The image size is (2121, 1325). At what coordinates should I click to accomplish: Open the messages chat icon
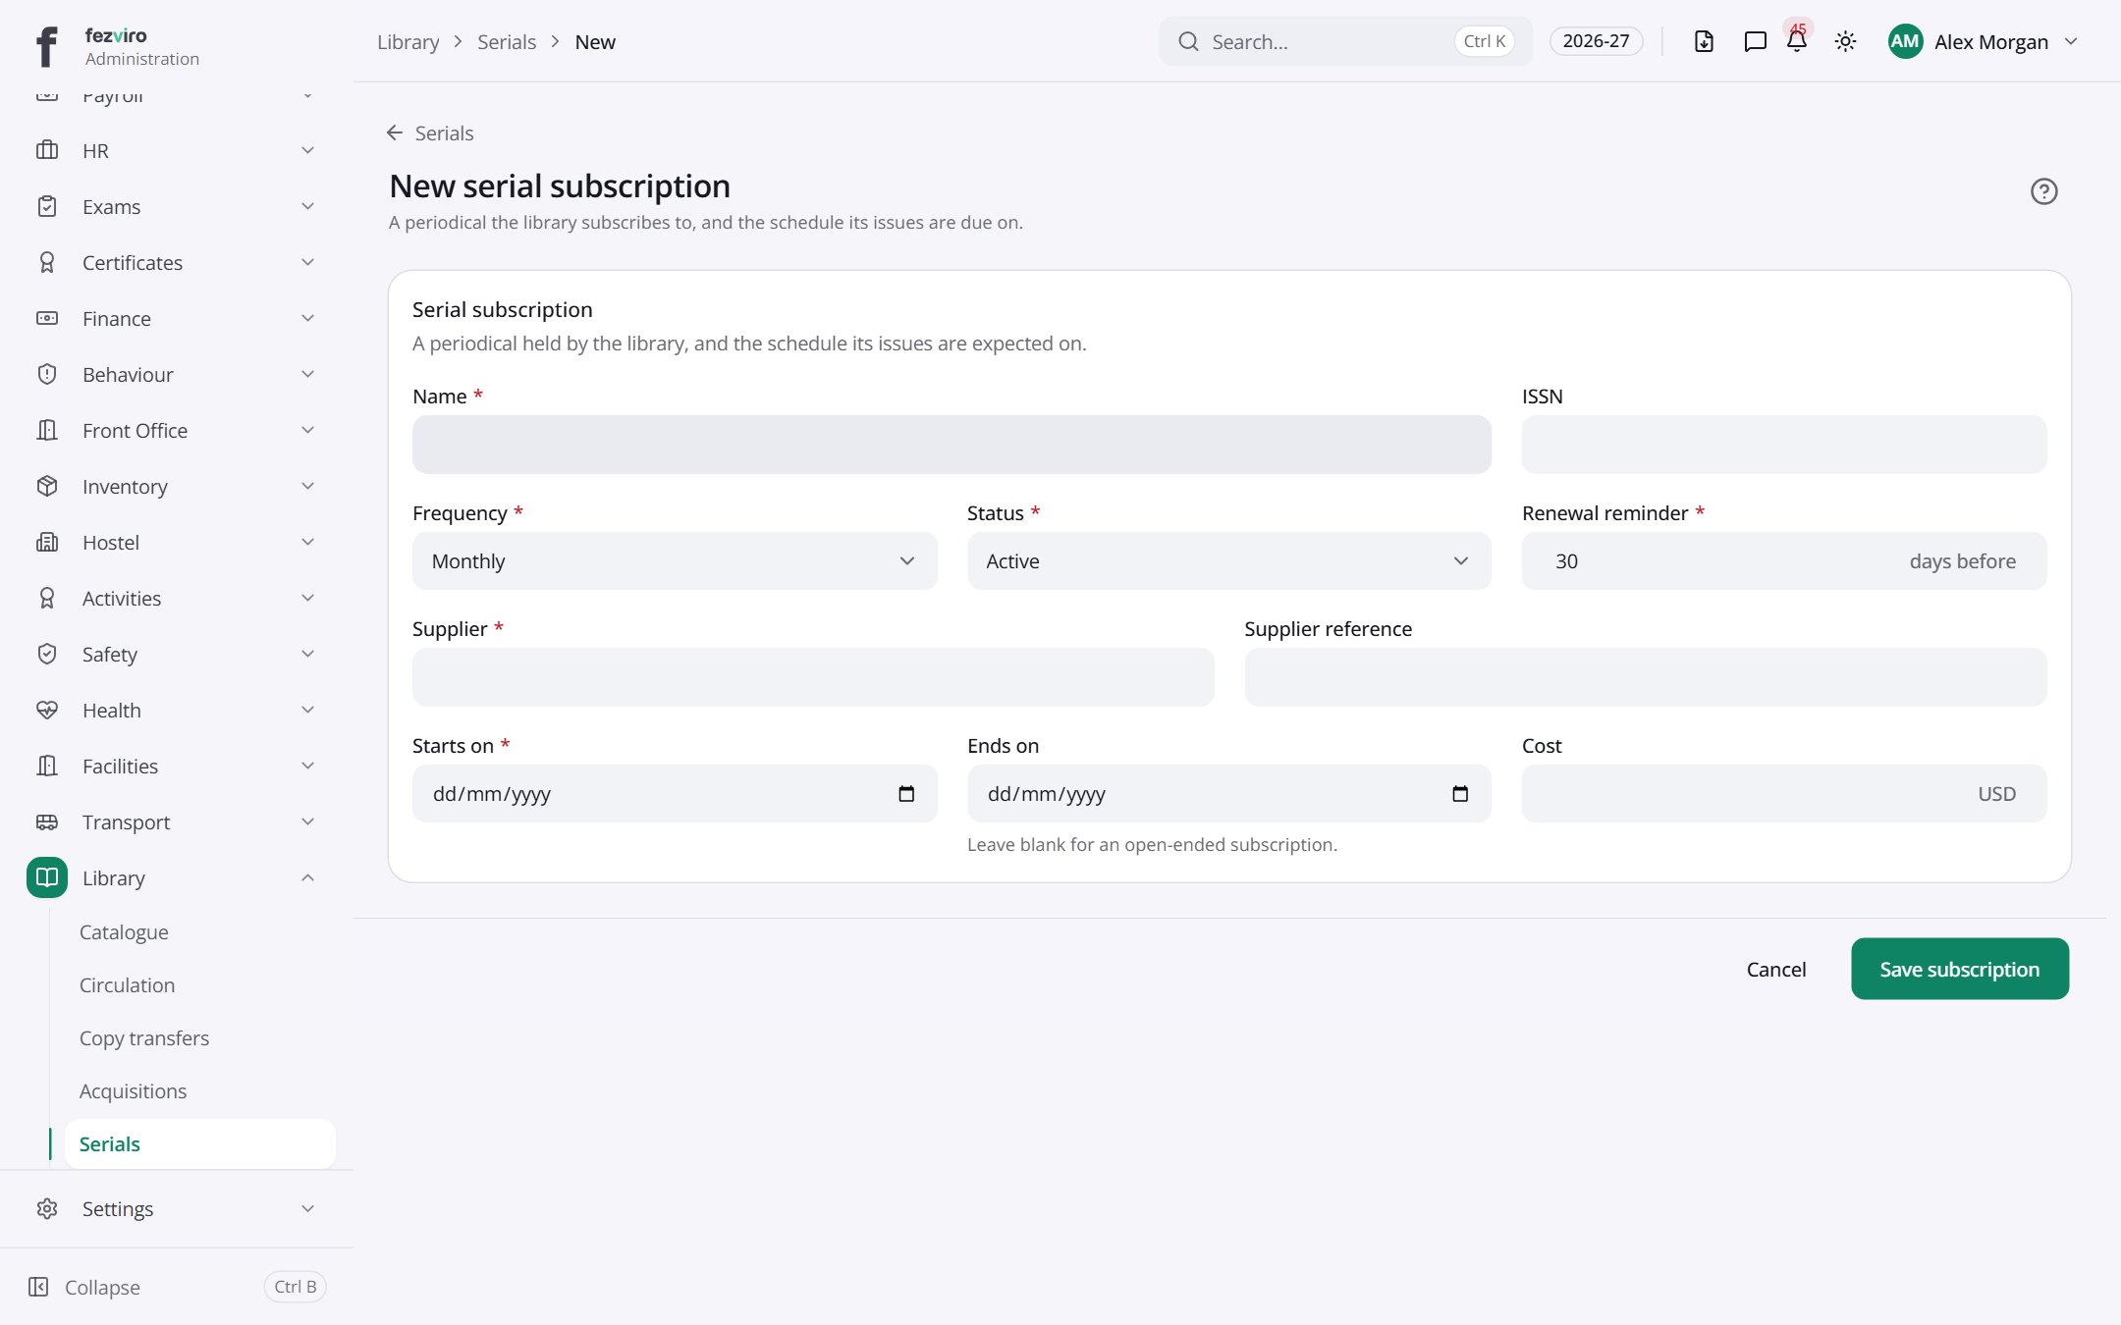[x=1755, y=41]
